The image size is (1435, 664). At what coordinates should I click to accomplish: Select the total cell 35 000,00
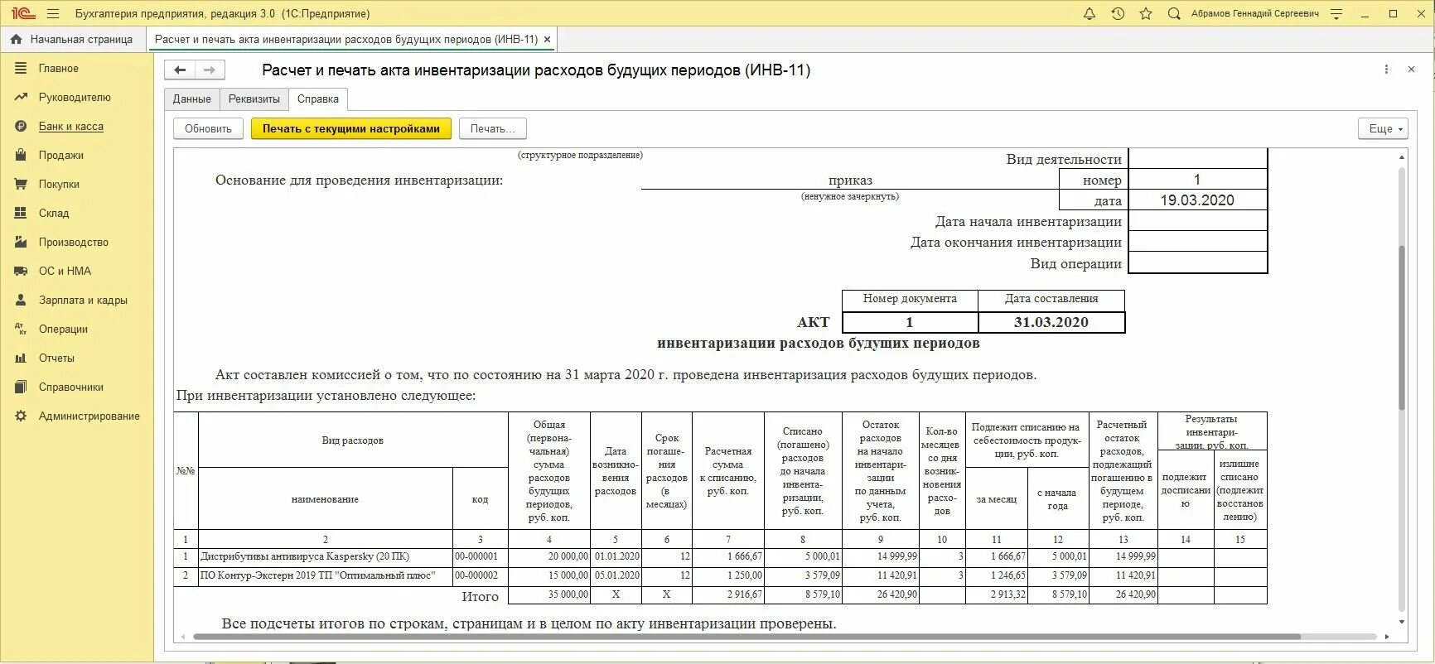click(x=548, y=594)
